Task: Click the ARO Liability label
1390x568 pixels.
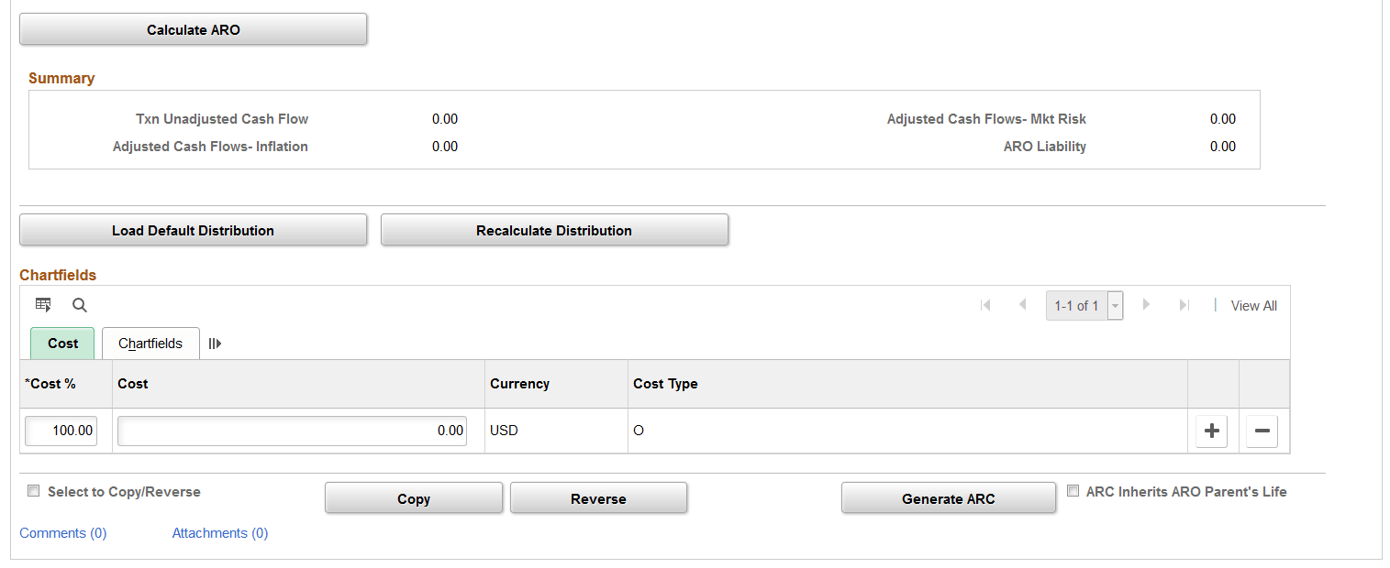Action: [x=1045, y=147]
